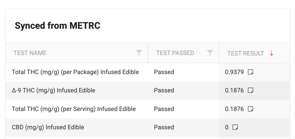Toggle the Test Result sort arrow
295x139 pixels.
click(x=272, y=53)
